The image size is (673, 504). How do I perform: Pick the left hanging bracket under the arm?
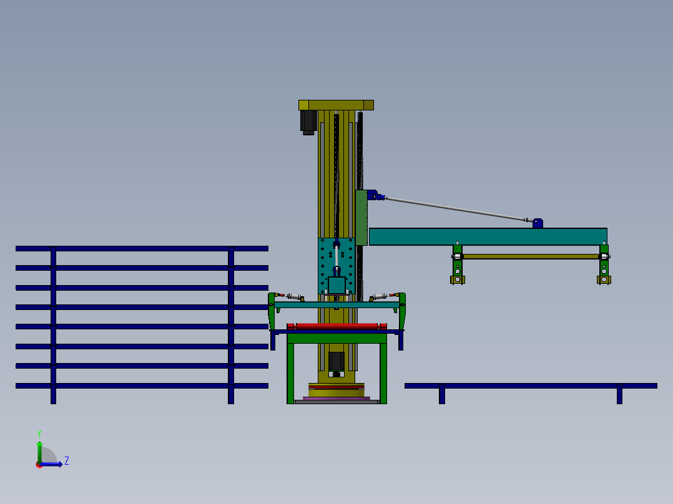point(458,264)
